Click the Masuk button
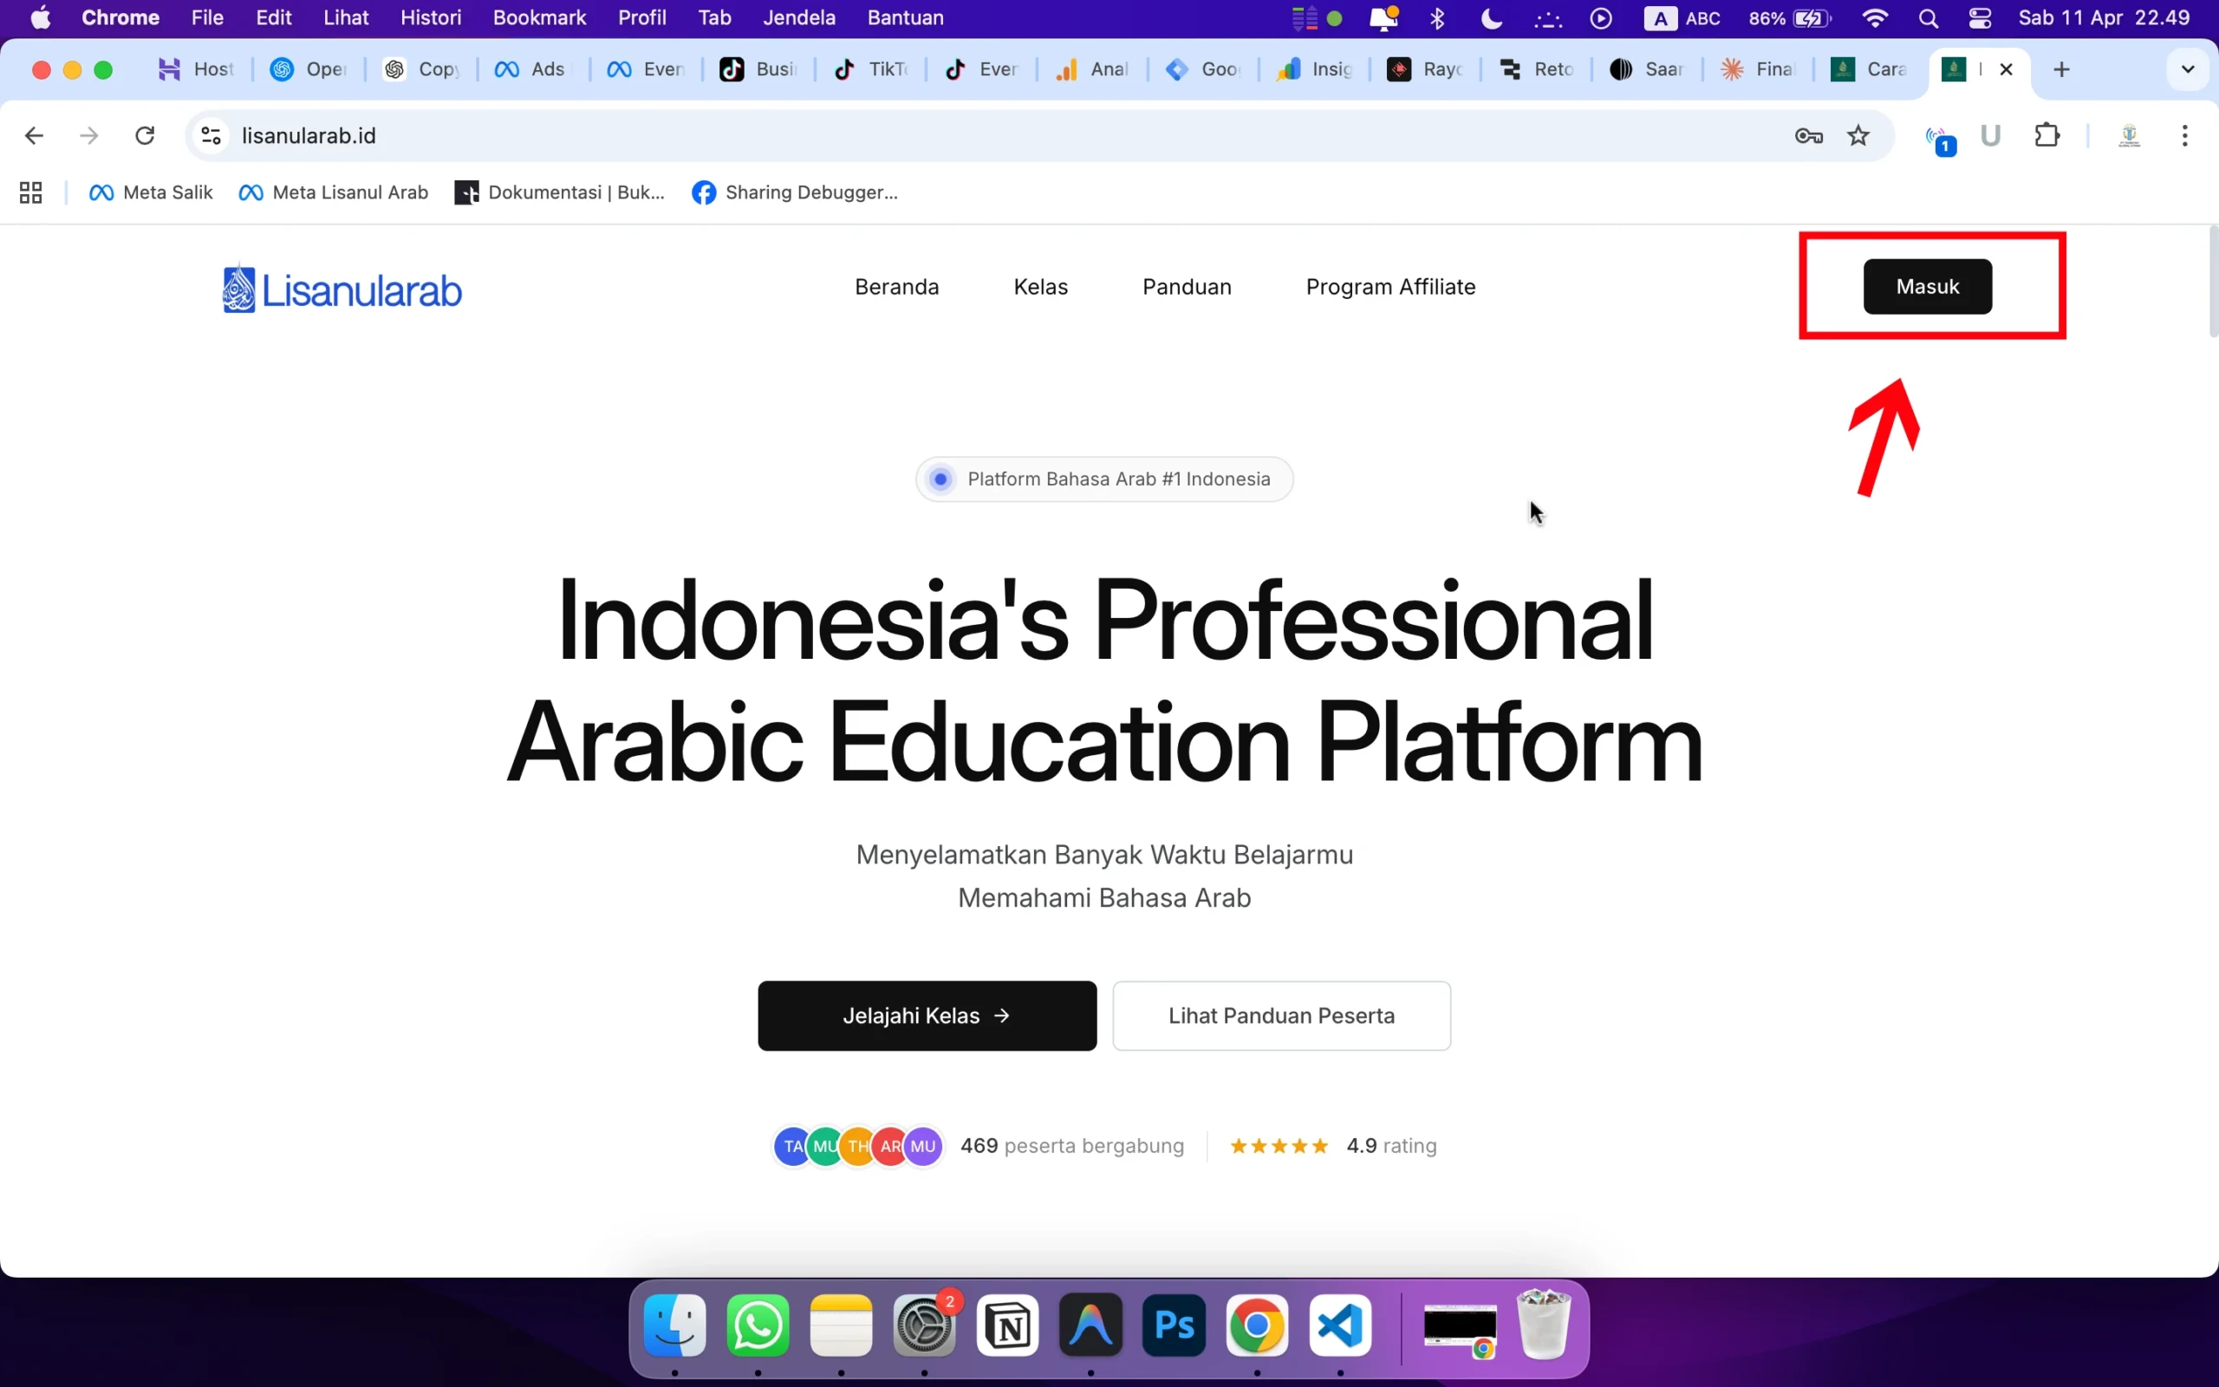Viewport: 2219px width, 1387px height. click(x=1929, y=286)
